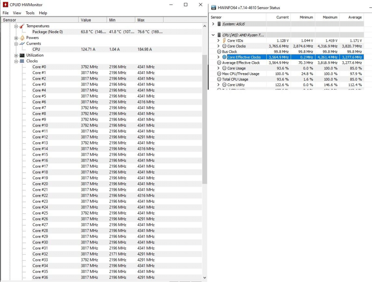The height and width of the screenshot is (282, 372).
Task: Expand the Core Usage row
Action: point(218,68)
